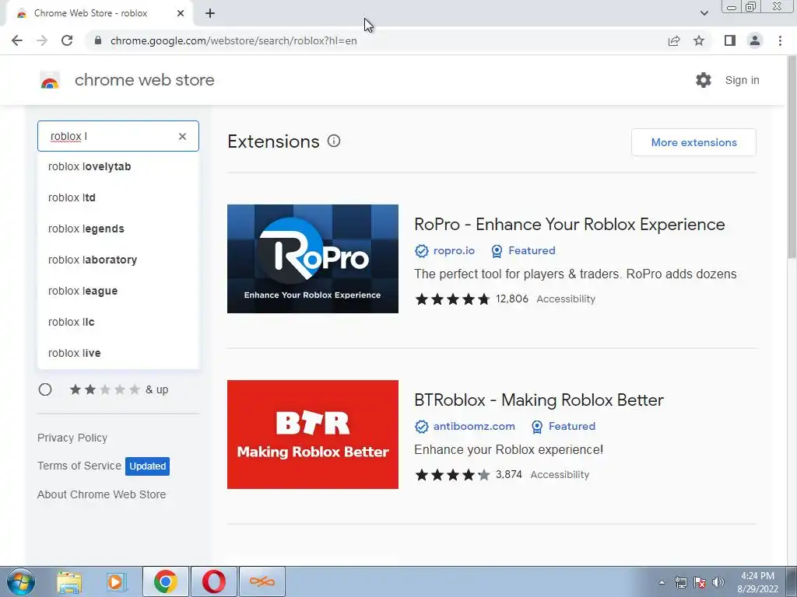Click BTRoblox's 3,874 rating stars

click(452, 475)
